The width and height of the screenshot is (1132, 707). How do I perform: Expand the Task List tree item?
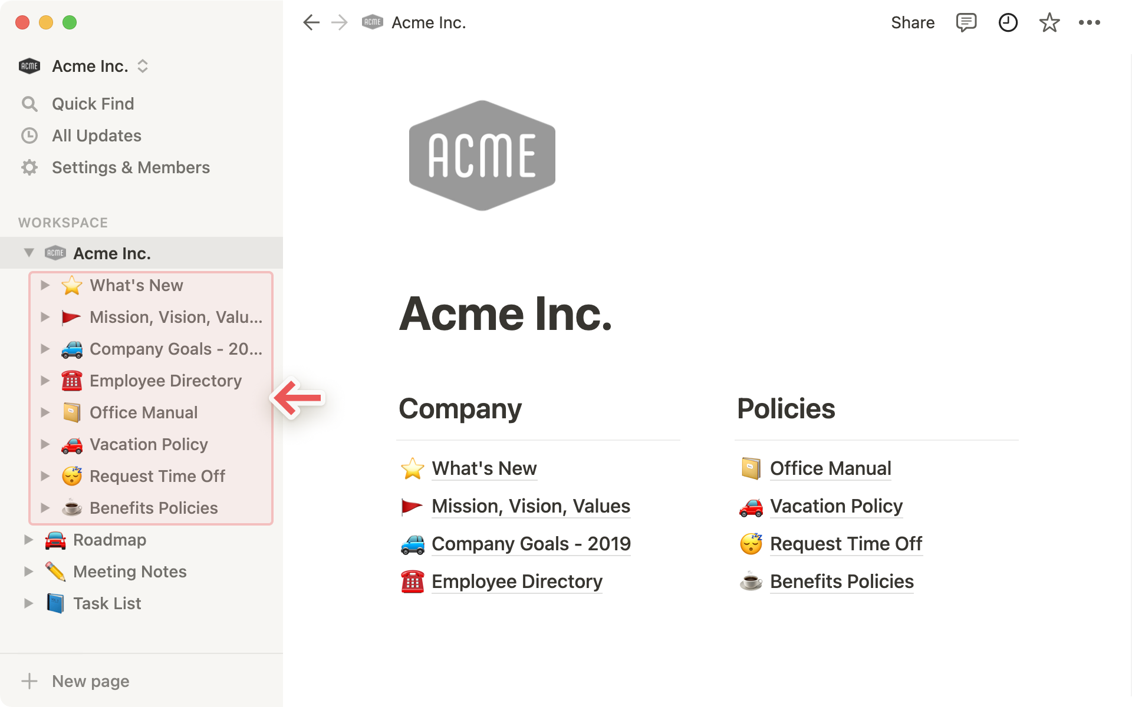coord(28,603)
